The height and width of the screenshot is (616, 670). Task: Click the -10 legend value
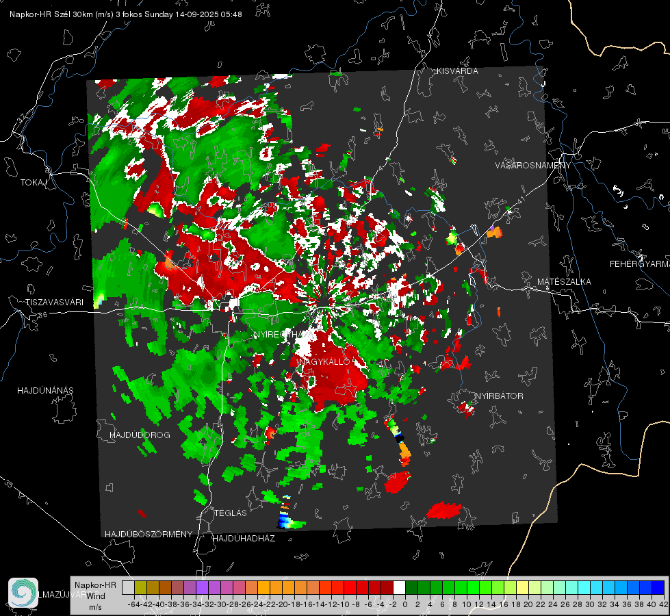(344, 604)
